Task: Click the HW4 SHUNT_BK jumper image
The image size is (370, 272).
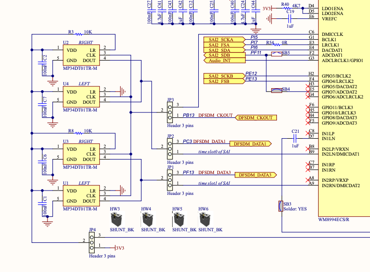Action: pos(148,219)
